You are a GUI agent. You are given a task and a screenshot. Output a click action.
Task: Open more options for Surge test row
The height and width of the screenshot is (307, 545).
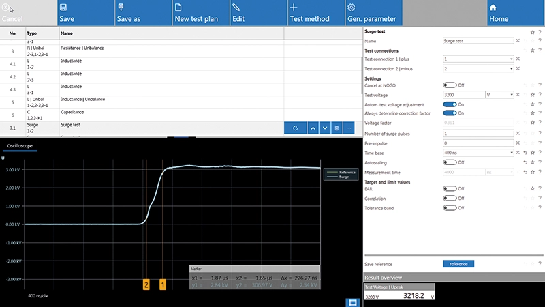[349, 128]
